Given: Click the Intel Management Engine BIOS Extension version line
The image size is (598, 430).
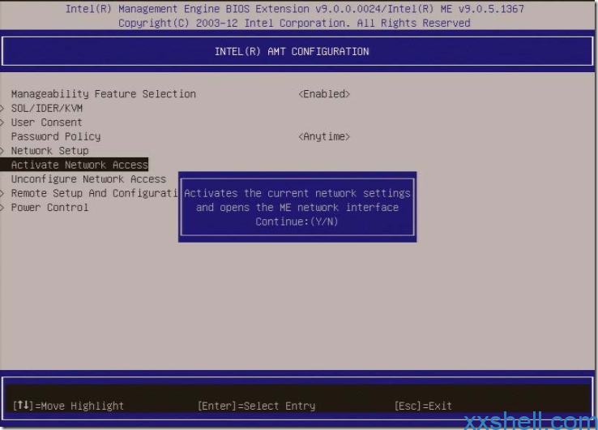Looking at the screenshot, I should click(x=294, y=9).
